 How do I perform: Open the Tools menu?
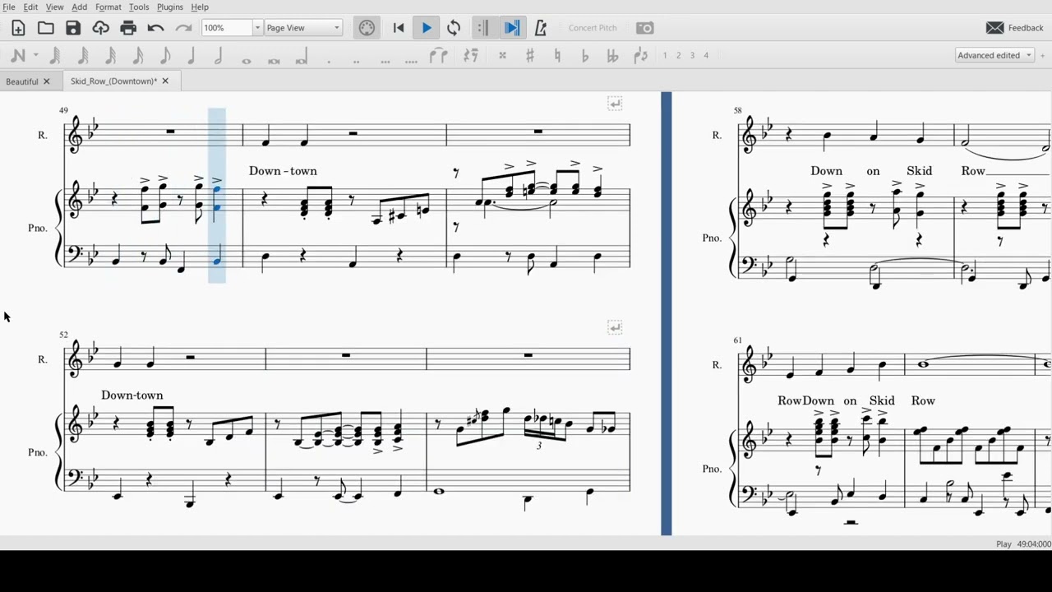pos(139,7)
